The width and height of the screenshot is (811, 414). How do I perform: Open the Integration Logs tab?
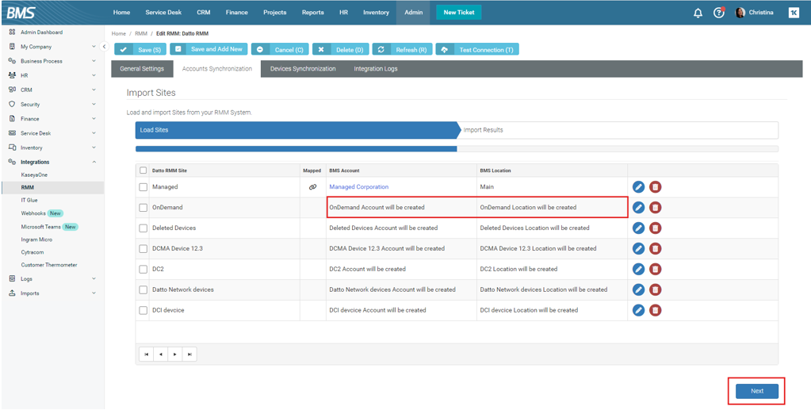376,69
